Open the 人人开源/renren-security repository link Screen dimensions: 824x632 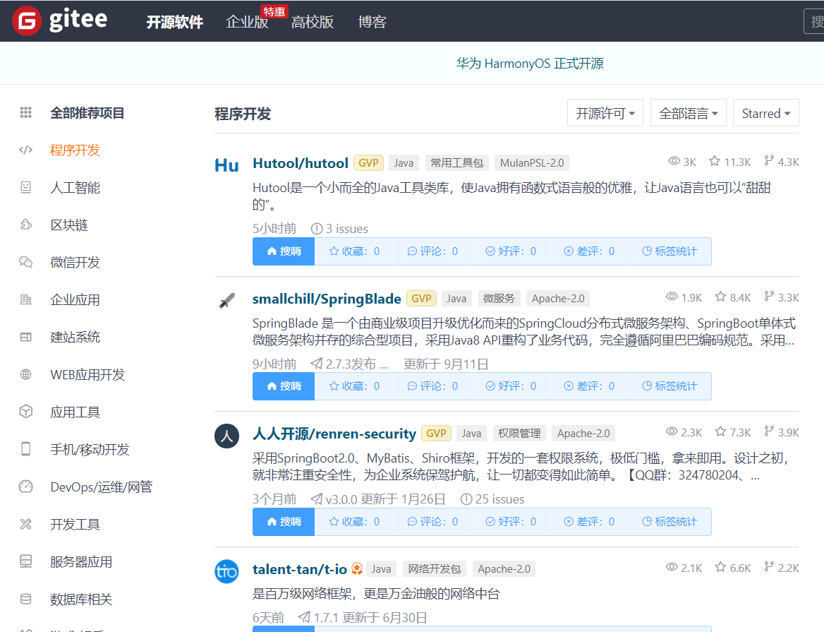pos(334,434)
